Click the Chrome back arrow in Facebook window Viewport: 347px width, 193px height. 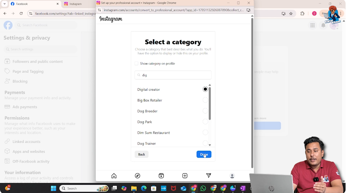coord(5,13)
